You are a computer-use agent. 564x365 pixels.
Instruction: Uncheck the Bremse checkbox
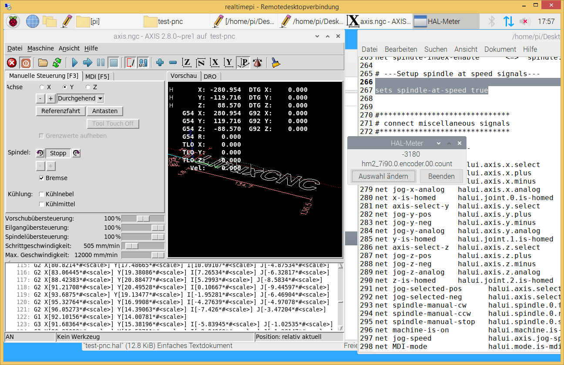pos(41,178)
